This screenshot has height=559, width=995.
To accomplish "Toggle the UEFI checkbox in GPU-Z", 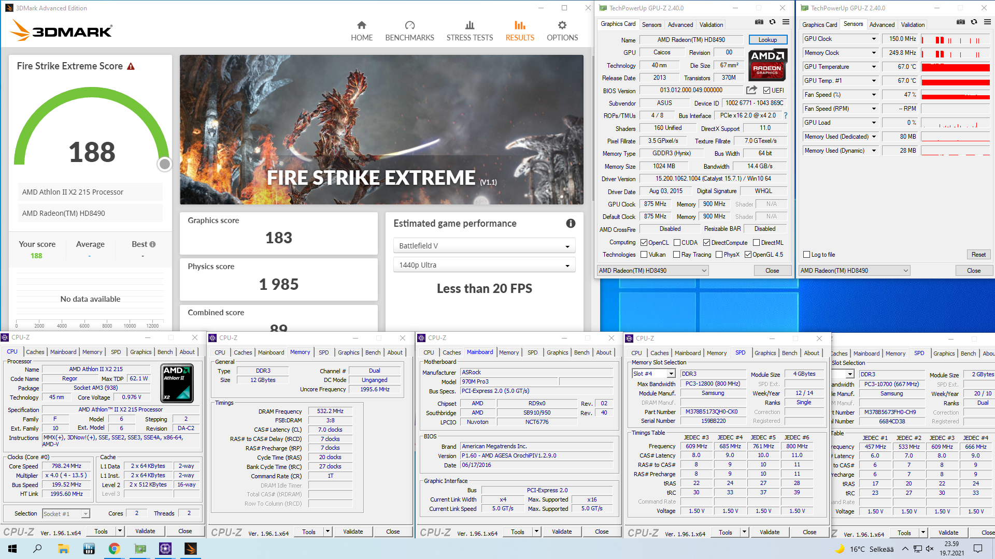I will coord(766,91).
